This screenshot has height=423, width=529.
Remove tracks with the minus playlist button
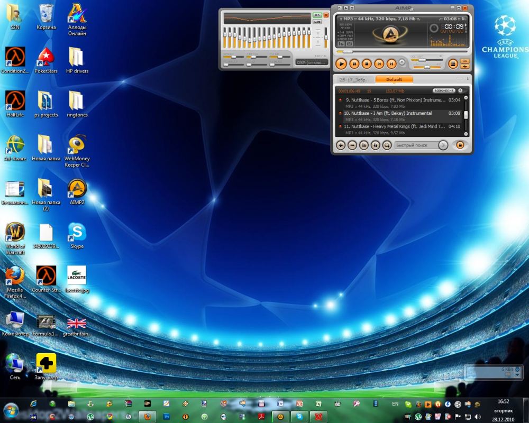click(352, 145)
